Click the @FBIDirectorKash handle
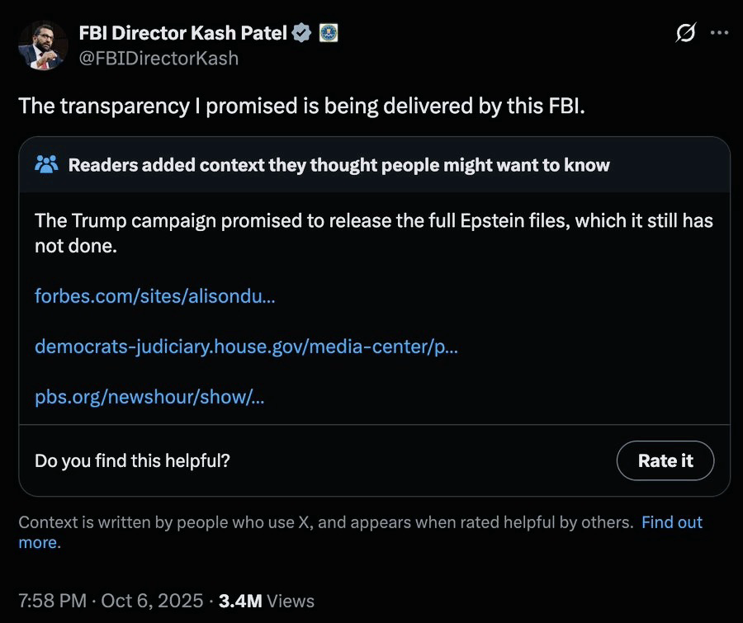 coord(158,58)
